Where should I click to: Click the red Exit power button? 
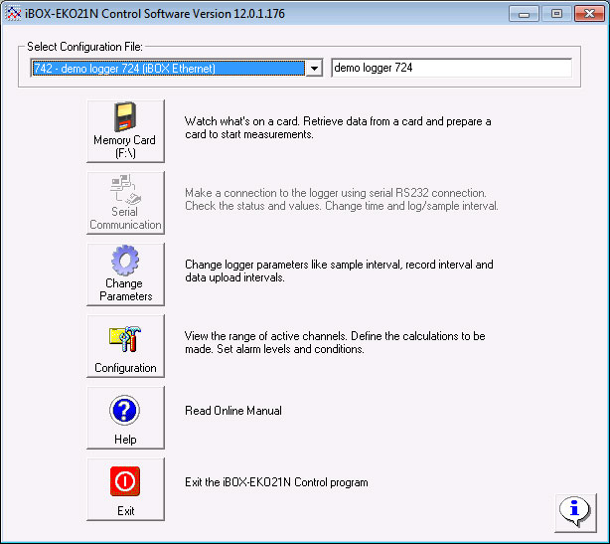(125, 489)
